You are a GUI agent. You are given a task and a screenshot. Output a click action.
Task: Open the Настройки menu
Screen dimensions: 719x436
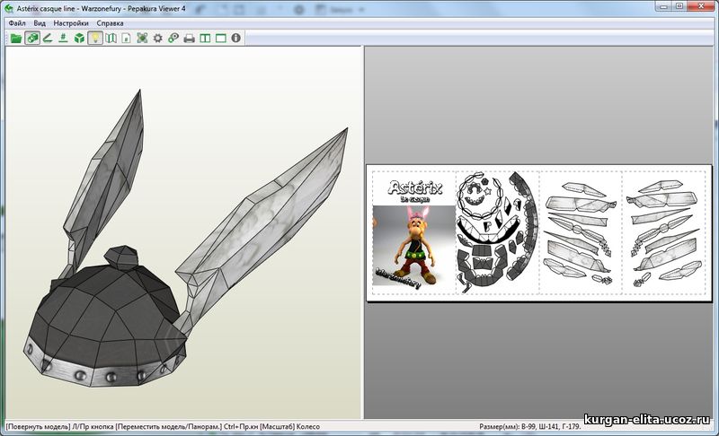(71, 22)
